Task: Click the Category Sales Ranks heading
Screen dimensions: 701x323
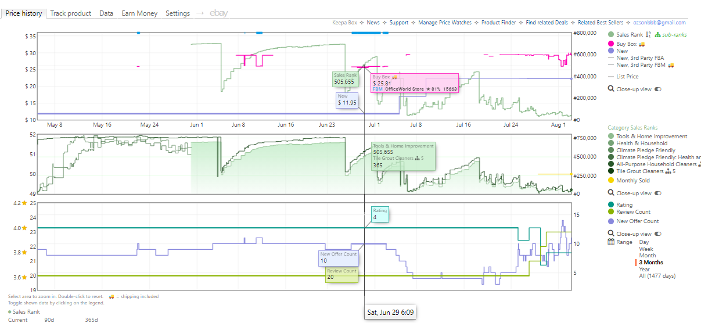Action: [632, 128]
